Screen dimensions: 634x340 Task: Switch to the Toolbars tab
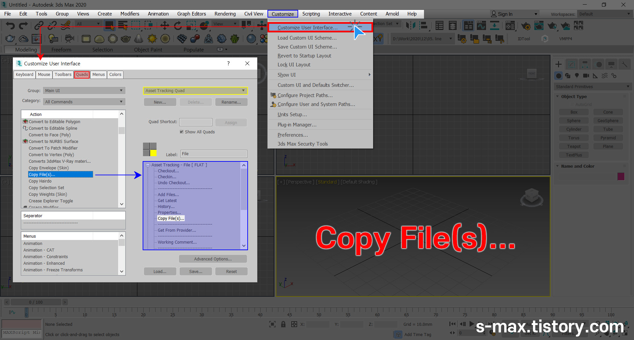(63, 75)
